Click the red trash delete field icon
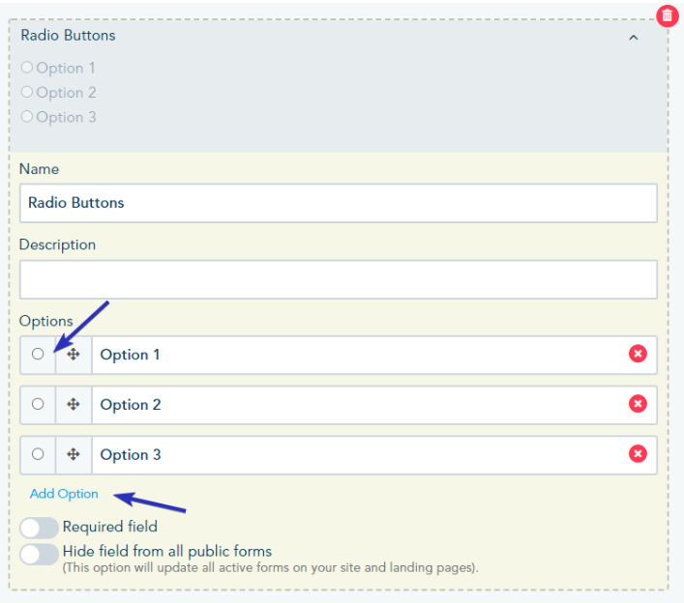The image size is (684, 603). click(x=667, y=16)
